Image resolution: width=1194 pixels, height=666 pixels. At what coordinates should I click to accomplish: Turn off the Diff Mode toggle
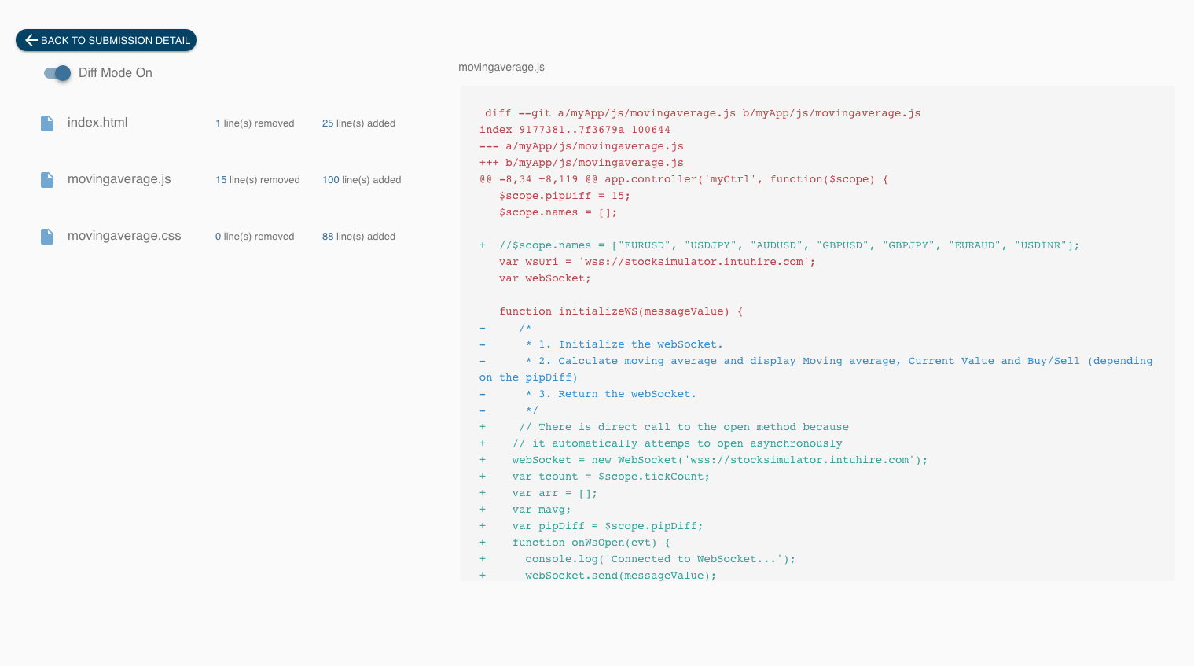(57, 73)
